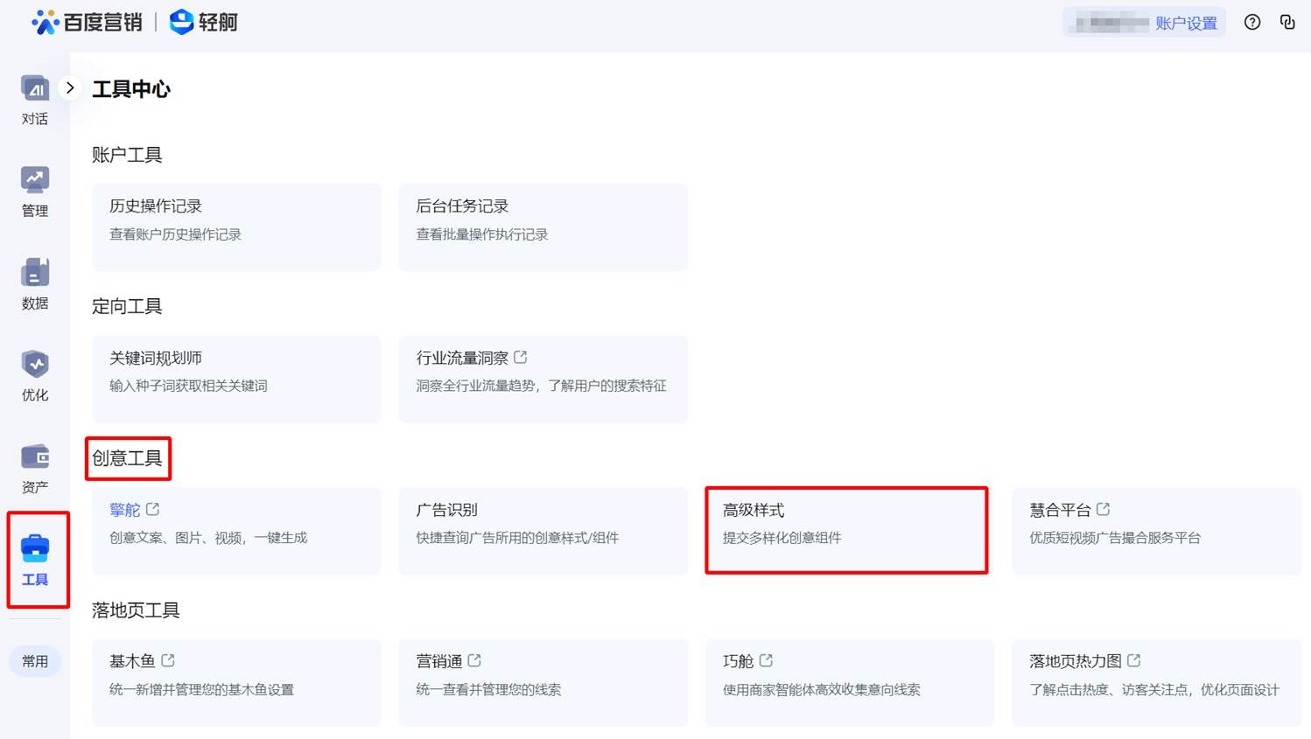
Task: Open the 资产 assets wallet icon
Action: pyautogui.click(x=35, y=457)
